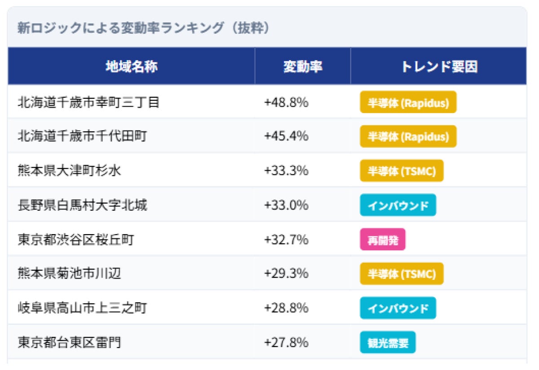
Task: Select 長野県白馬村大字北城 row name
Action: pyautogui.click(x=82, y=205)
